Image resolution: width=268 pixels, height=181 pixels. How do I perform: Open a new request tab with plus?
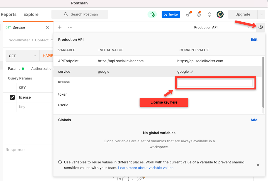point(60,27)
